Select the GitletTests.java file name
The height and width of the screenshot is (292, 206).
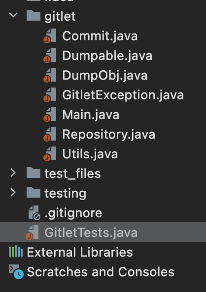[x=91, y=233]
